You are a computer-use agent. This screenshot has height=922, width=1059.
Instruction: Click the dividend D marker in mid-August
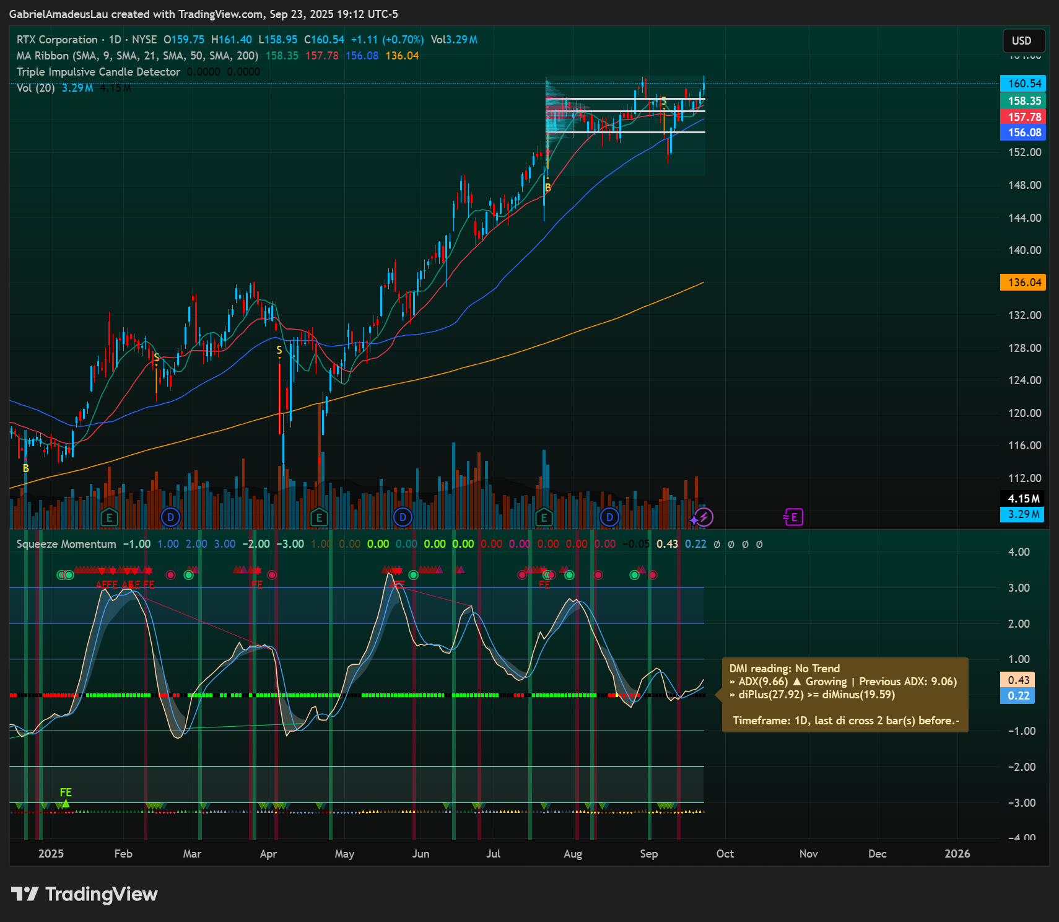coord(609,517)
